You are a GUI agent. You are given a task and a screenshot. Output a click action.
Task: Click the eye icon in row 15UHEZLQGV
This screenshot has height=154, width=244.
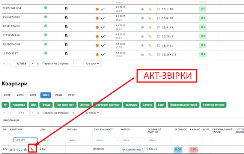click(143, 18)
